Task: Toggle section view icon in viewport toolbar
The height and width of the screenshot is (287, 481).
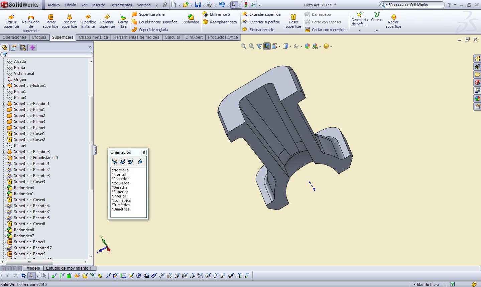Action: pyautogui.click(x=267, y=46)
